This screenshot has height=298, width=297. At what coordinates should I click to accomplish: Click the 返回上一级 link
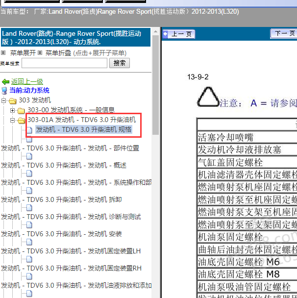(x=27, y=81)
